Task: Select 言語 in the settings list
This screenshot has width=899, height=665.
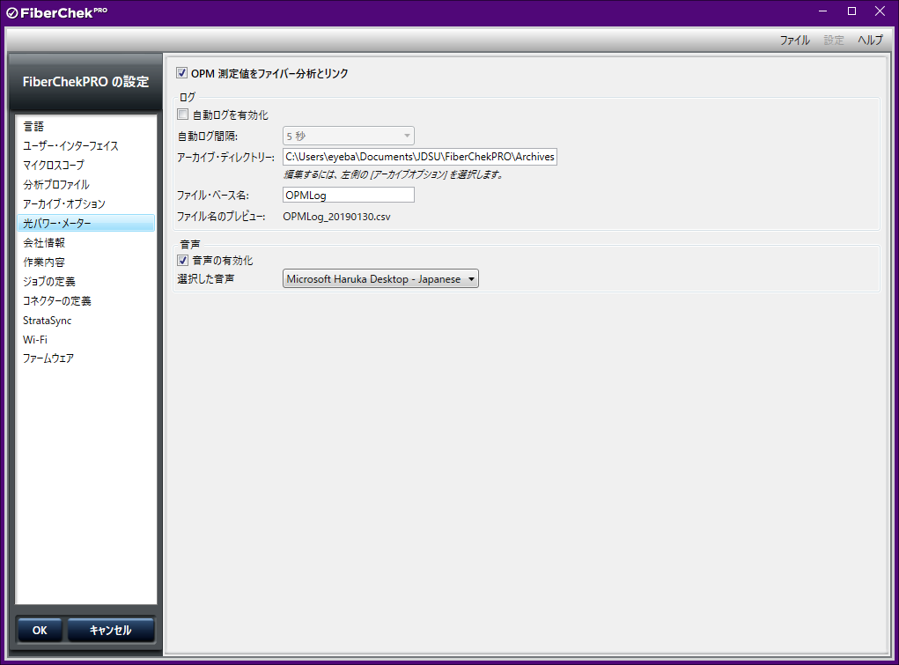Action: [86, 126]
